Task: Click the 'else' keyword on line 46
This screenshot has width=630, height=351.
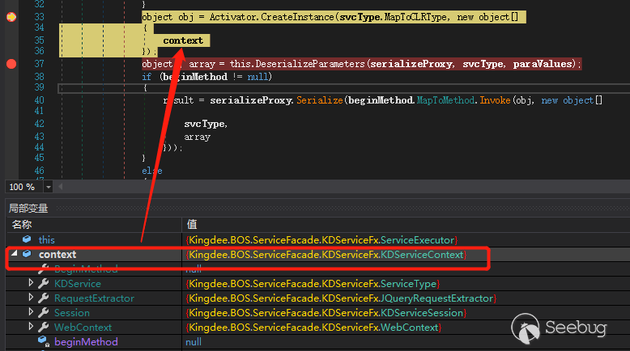Action: point(152,171)
